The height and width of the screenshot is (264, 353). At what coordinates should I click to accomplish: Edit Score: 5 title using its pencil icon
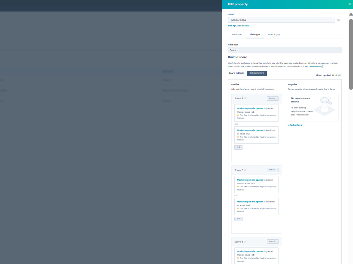[x=246, y=170]
